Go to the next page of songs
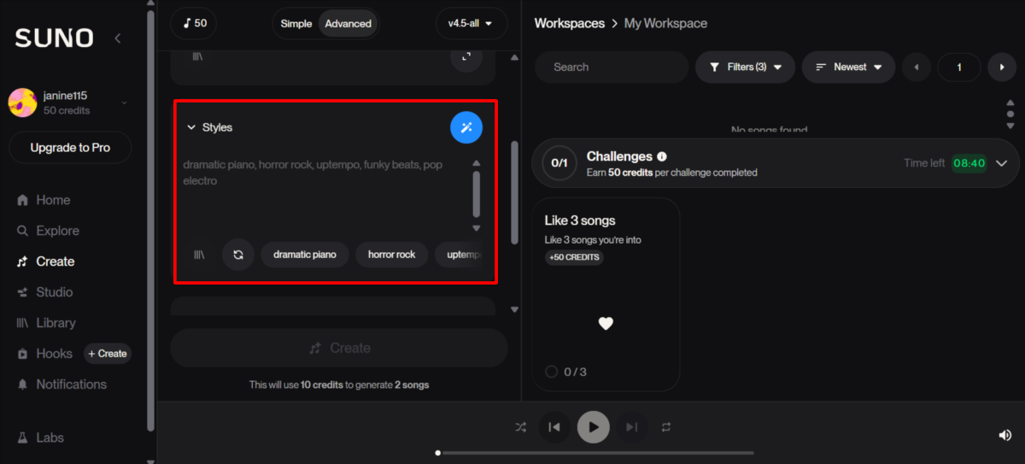The width and height of the screenshot is (1025, 464). [1002, 67]
